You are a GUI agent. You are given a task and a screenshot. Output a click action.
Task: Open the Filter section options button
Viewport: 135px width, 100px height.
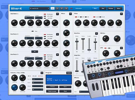click(x=121, y=14)
